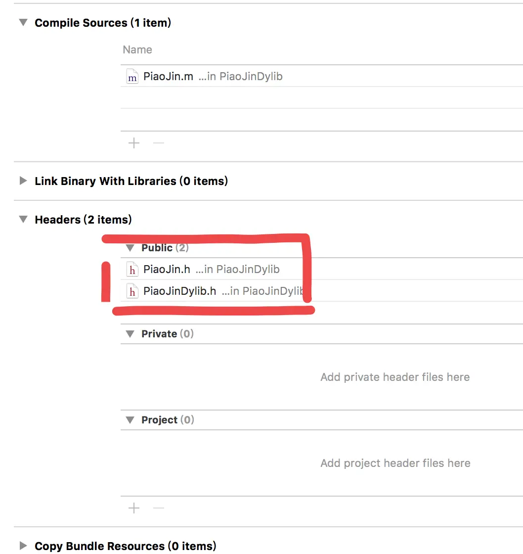Collapse the Headers build phase
The width and height of the screenshot is (523, 554).
click(23, 220)
